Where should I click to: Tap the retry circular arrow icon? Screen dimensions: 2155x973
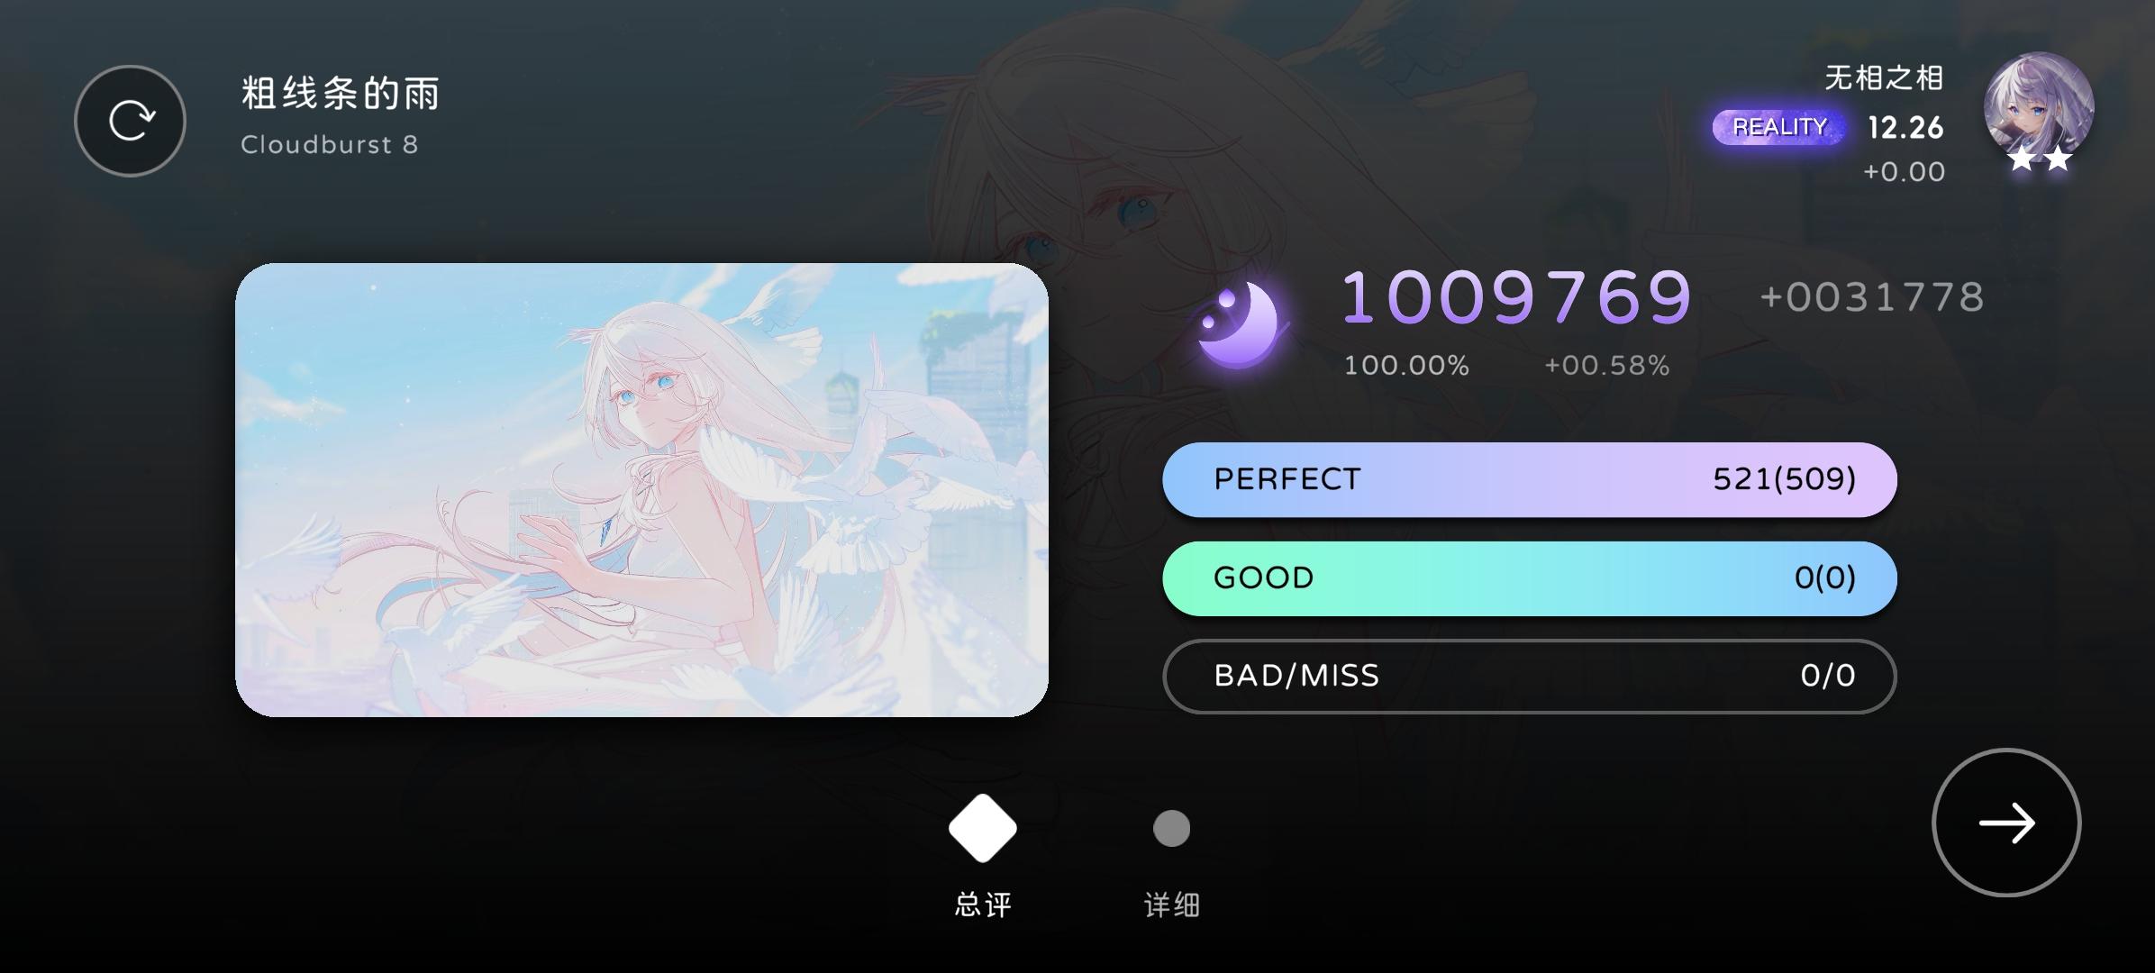point(131,121)
